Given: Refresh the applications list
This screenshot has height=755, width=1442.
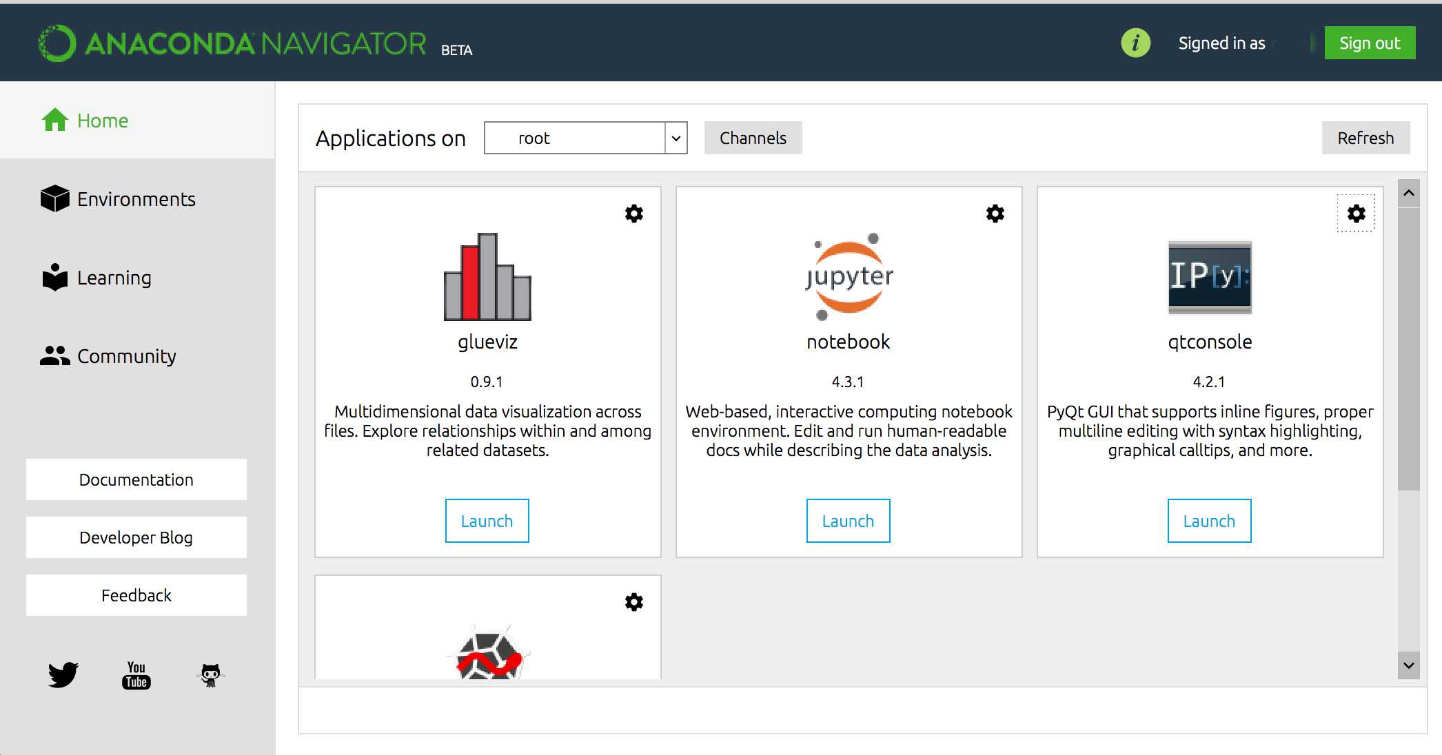Looking at the screenshot, I should (x=1365, y=138).
